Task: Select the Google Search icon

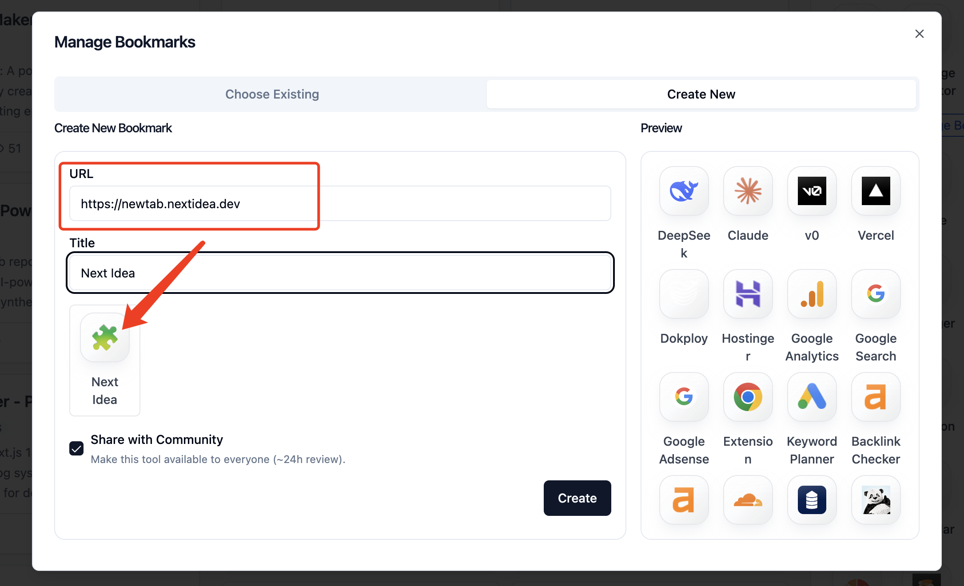Action: pyautogui.click(x=876, y=294)
